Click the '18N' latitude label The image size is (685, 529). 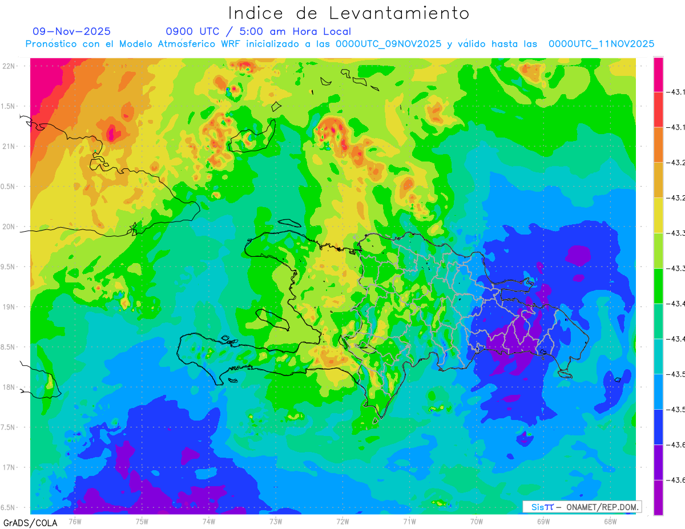pos(9,387)
